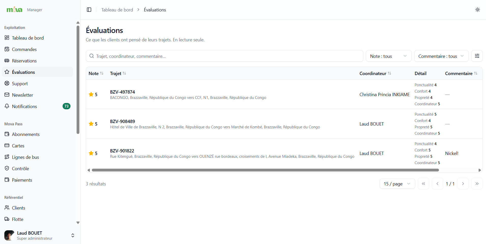The image size is (486, 244).
Task: Click the Tableau de bord breadcrumb link
Action: click(x=117, y=10)
